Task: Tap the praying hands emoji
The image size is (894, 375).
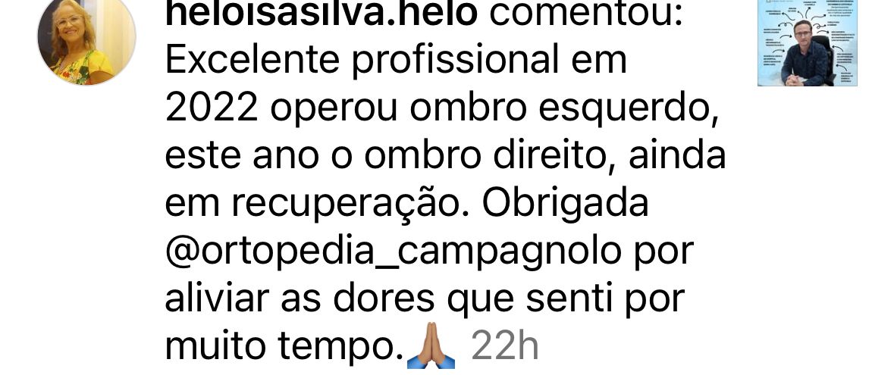Action: pos(431,346)
